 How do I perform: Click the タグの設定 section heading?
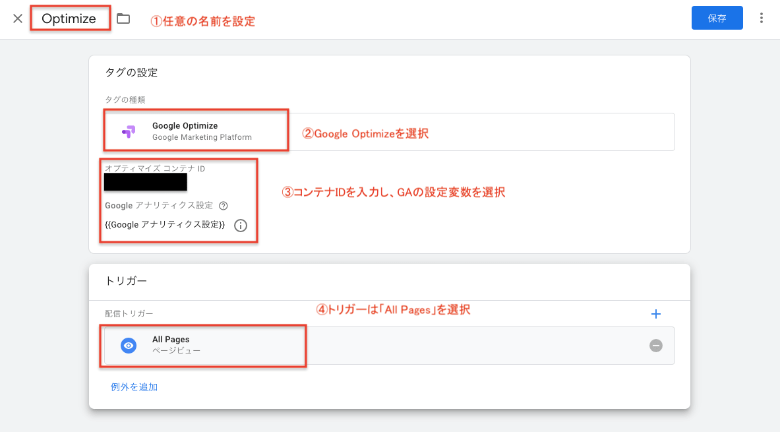coord(131,73)
